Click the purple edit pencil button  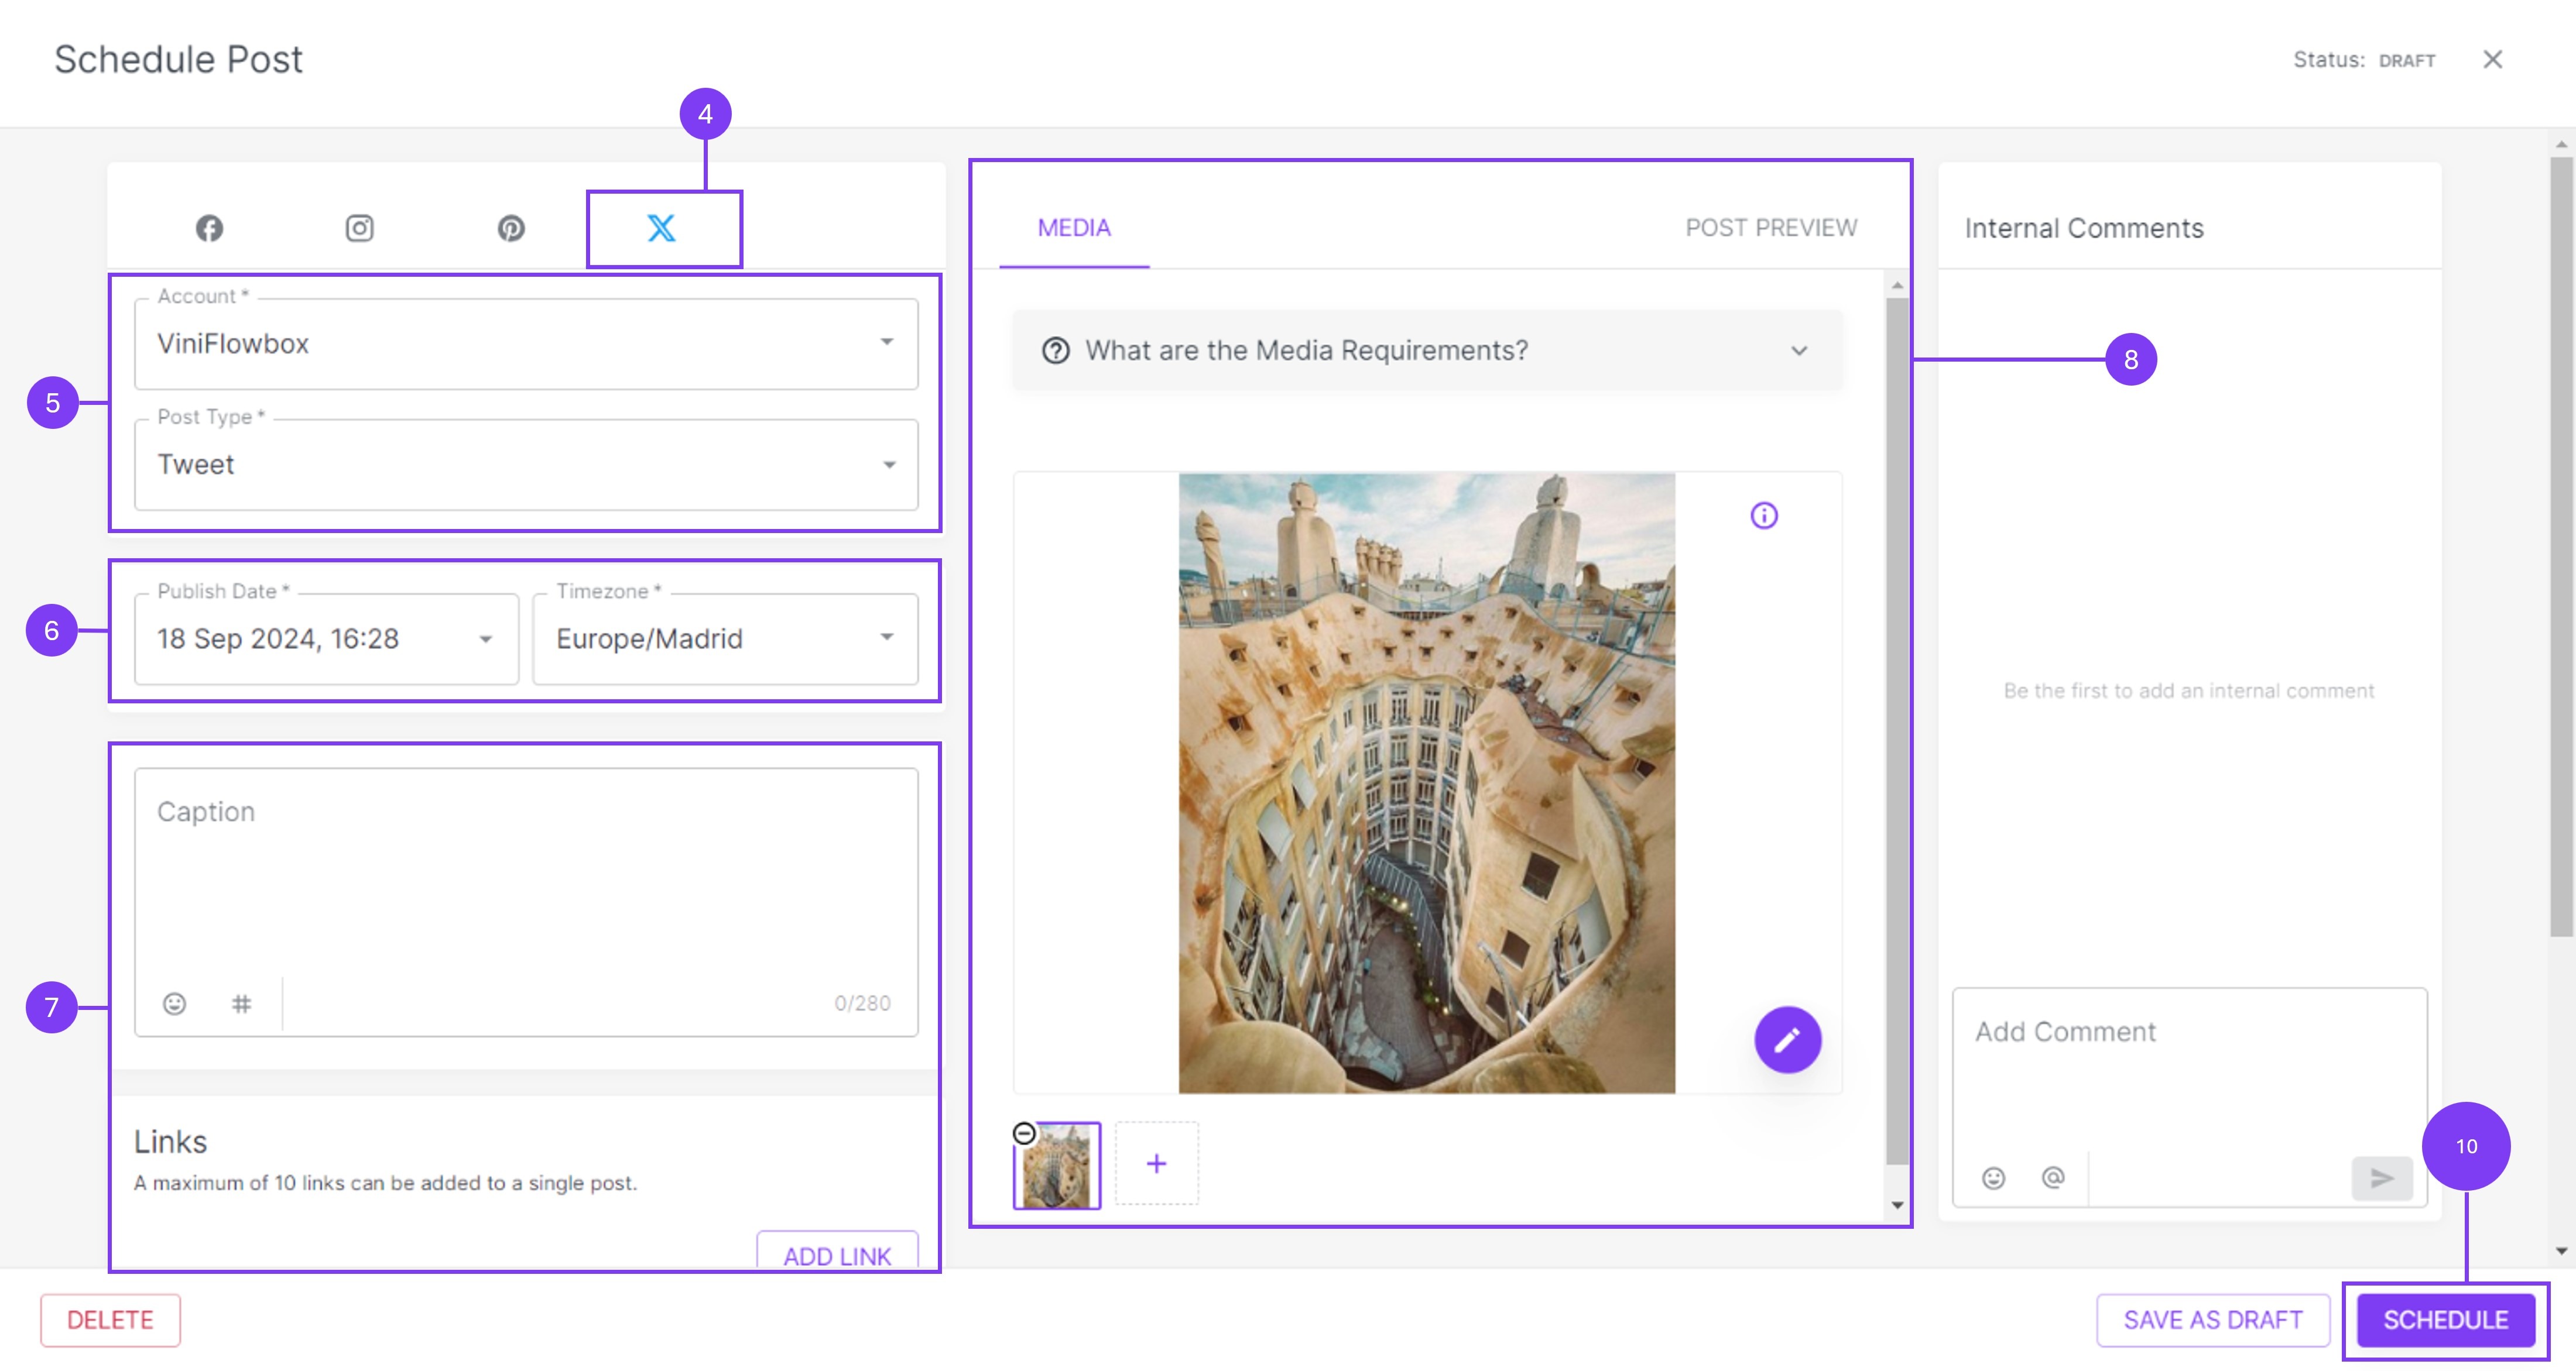pos(1787,1040)
